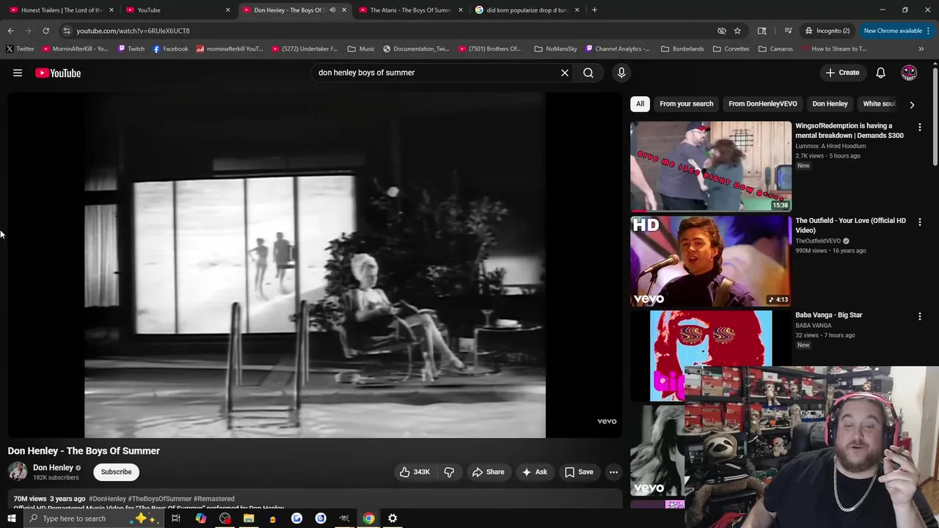The width and height of the screenshot is (939, 528).
Task: Open the Corvettes bookmarks folder
Action: [x=731, y=49]
